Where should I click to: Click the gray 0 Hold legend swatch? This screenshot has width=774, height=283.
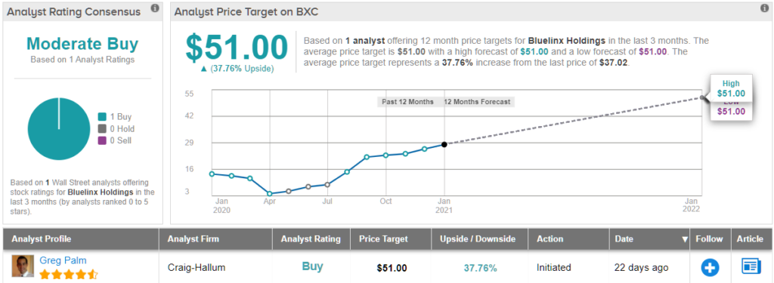[102, 129]
